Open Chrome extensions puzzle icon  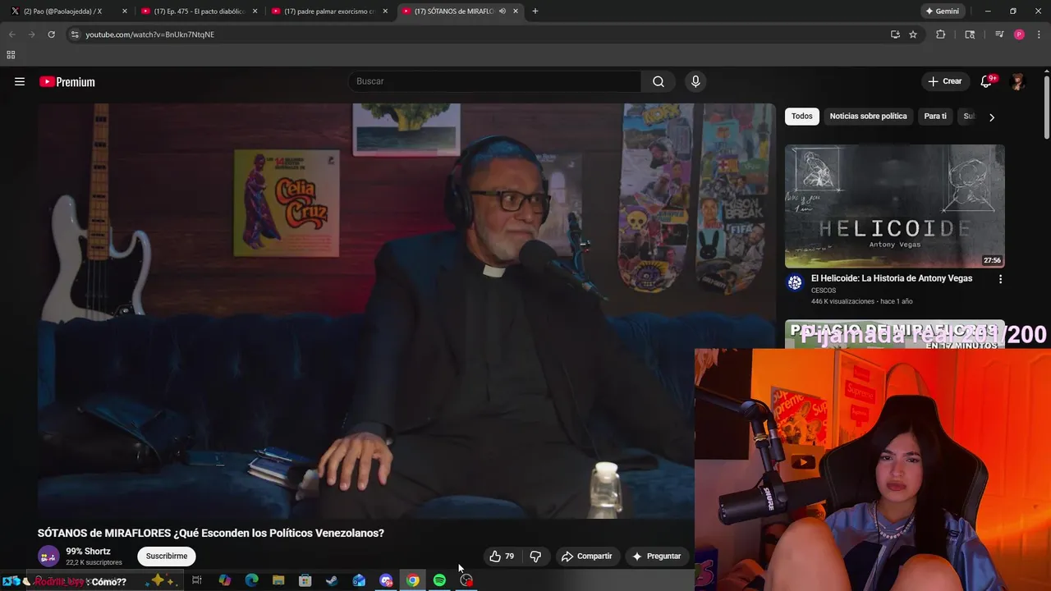coord(941,34)
